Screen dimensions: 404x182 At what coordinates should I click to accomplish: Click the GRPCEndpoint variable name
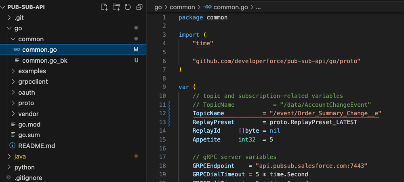(213, 166)
